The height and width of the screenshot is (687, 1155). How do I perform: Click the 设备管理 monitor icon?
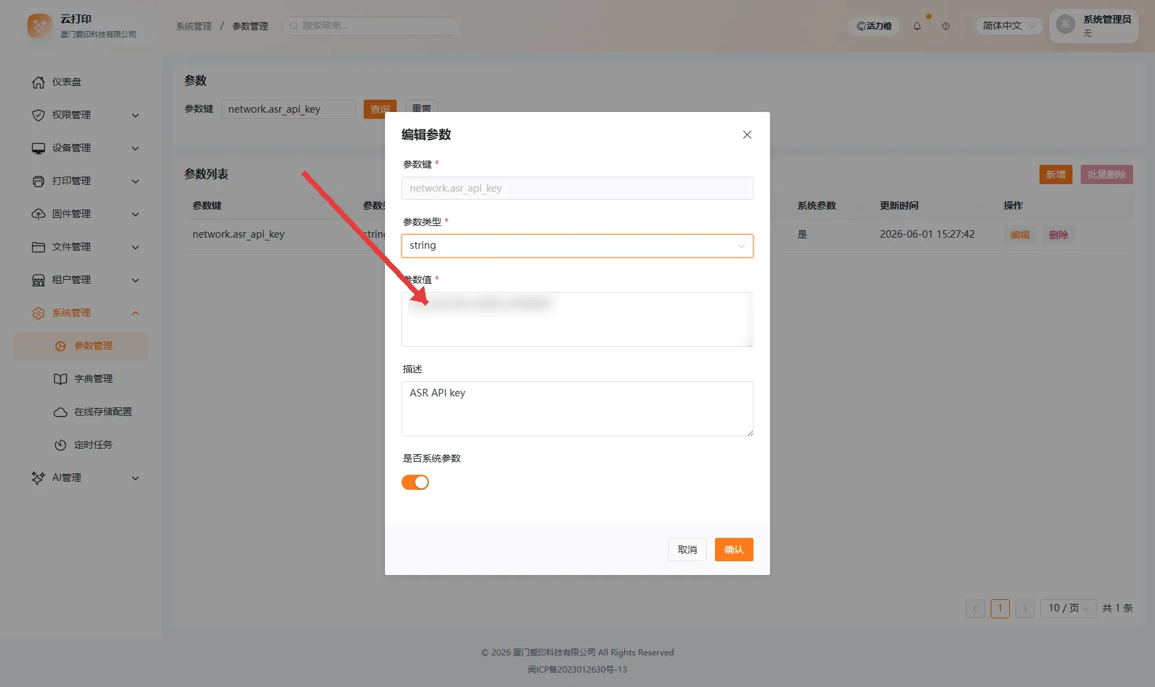click(x=38, y=148)
